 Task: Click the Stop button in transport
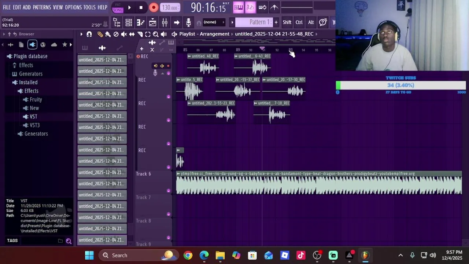click(141, 7)
